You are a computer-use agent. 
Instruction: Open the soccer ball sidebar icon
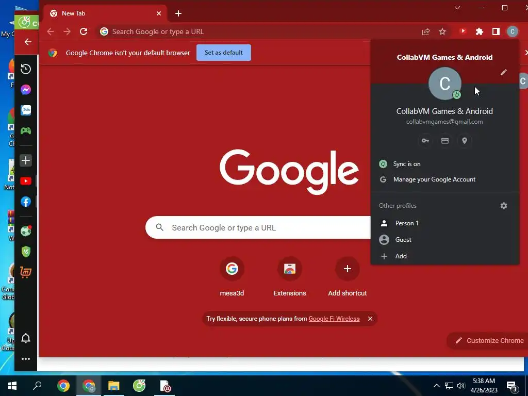(x=26, y=231)
